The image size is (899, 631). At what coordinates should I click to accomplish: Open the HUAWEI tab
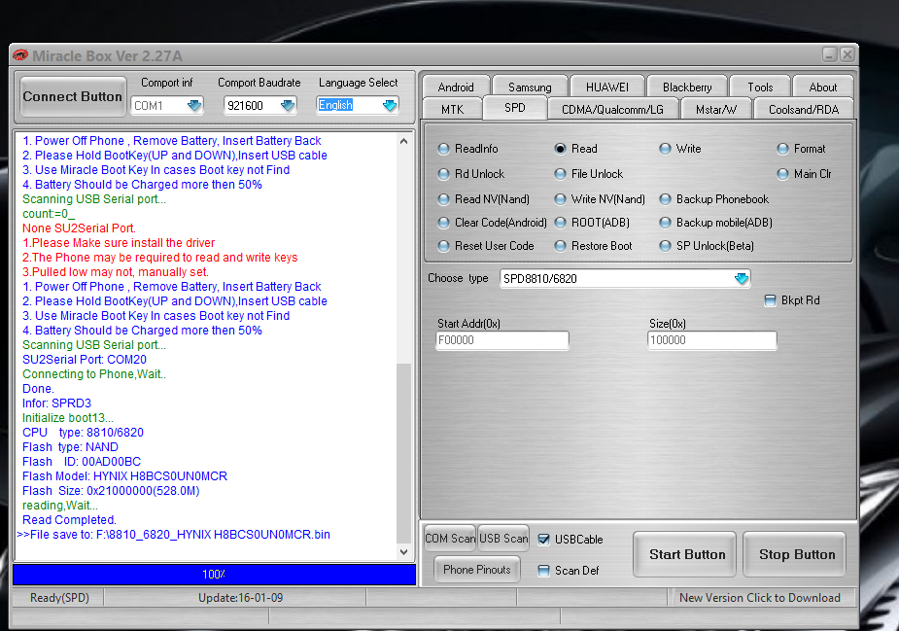click(607, 88)
